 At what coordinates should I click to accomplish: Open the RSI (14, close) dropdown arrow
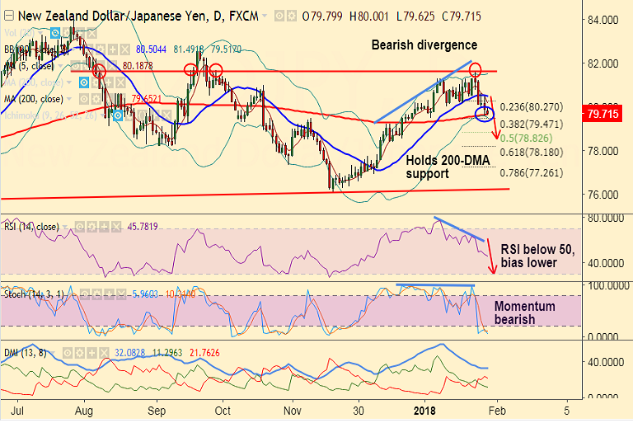click(x=65, y=227)
